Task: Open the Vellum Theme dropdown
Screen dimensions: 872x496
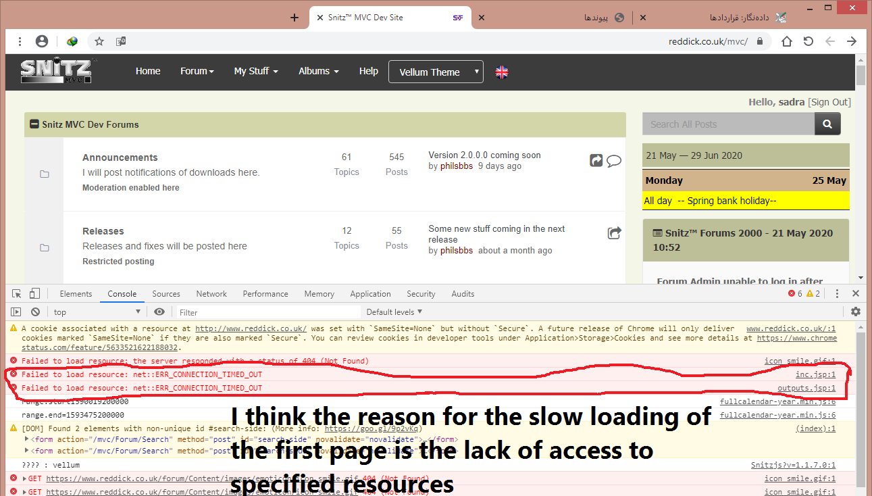Action: tap(436, 72)
